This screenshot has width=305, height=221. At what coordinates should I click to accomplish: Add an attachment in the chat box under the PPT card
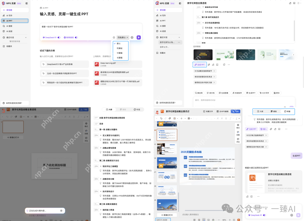tap(291, 215)
